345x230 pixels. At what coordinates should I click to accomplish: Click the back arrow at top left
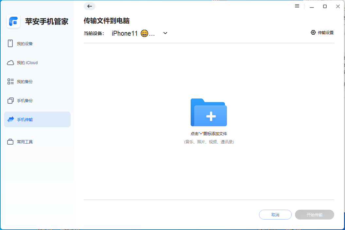click(x=89, y=6)
